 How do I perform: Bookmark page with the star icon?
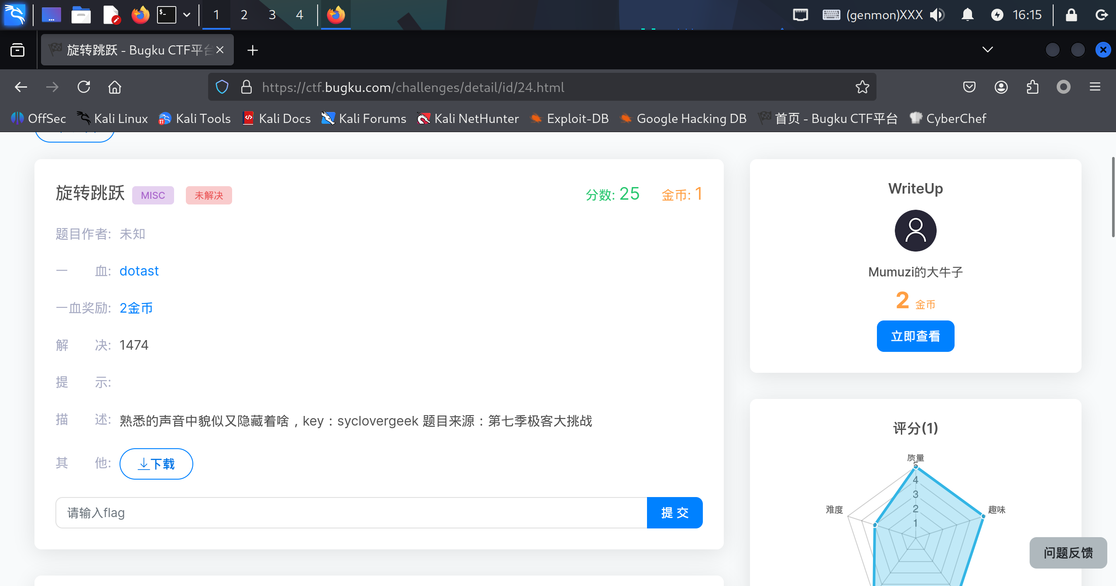coord(862,87)
